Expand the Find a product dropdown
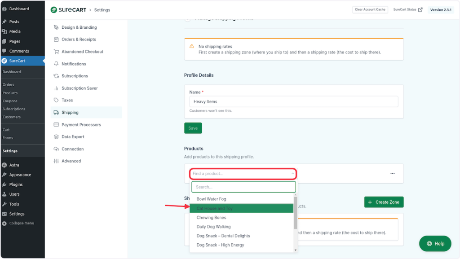 click(x=243, y=174)
